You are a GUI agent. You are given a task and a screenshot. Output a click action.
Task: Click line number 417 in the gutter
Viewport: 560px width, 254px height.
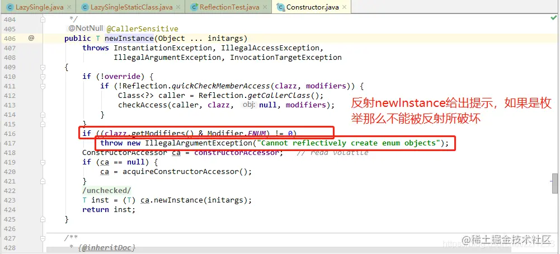coord(10,143)
